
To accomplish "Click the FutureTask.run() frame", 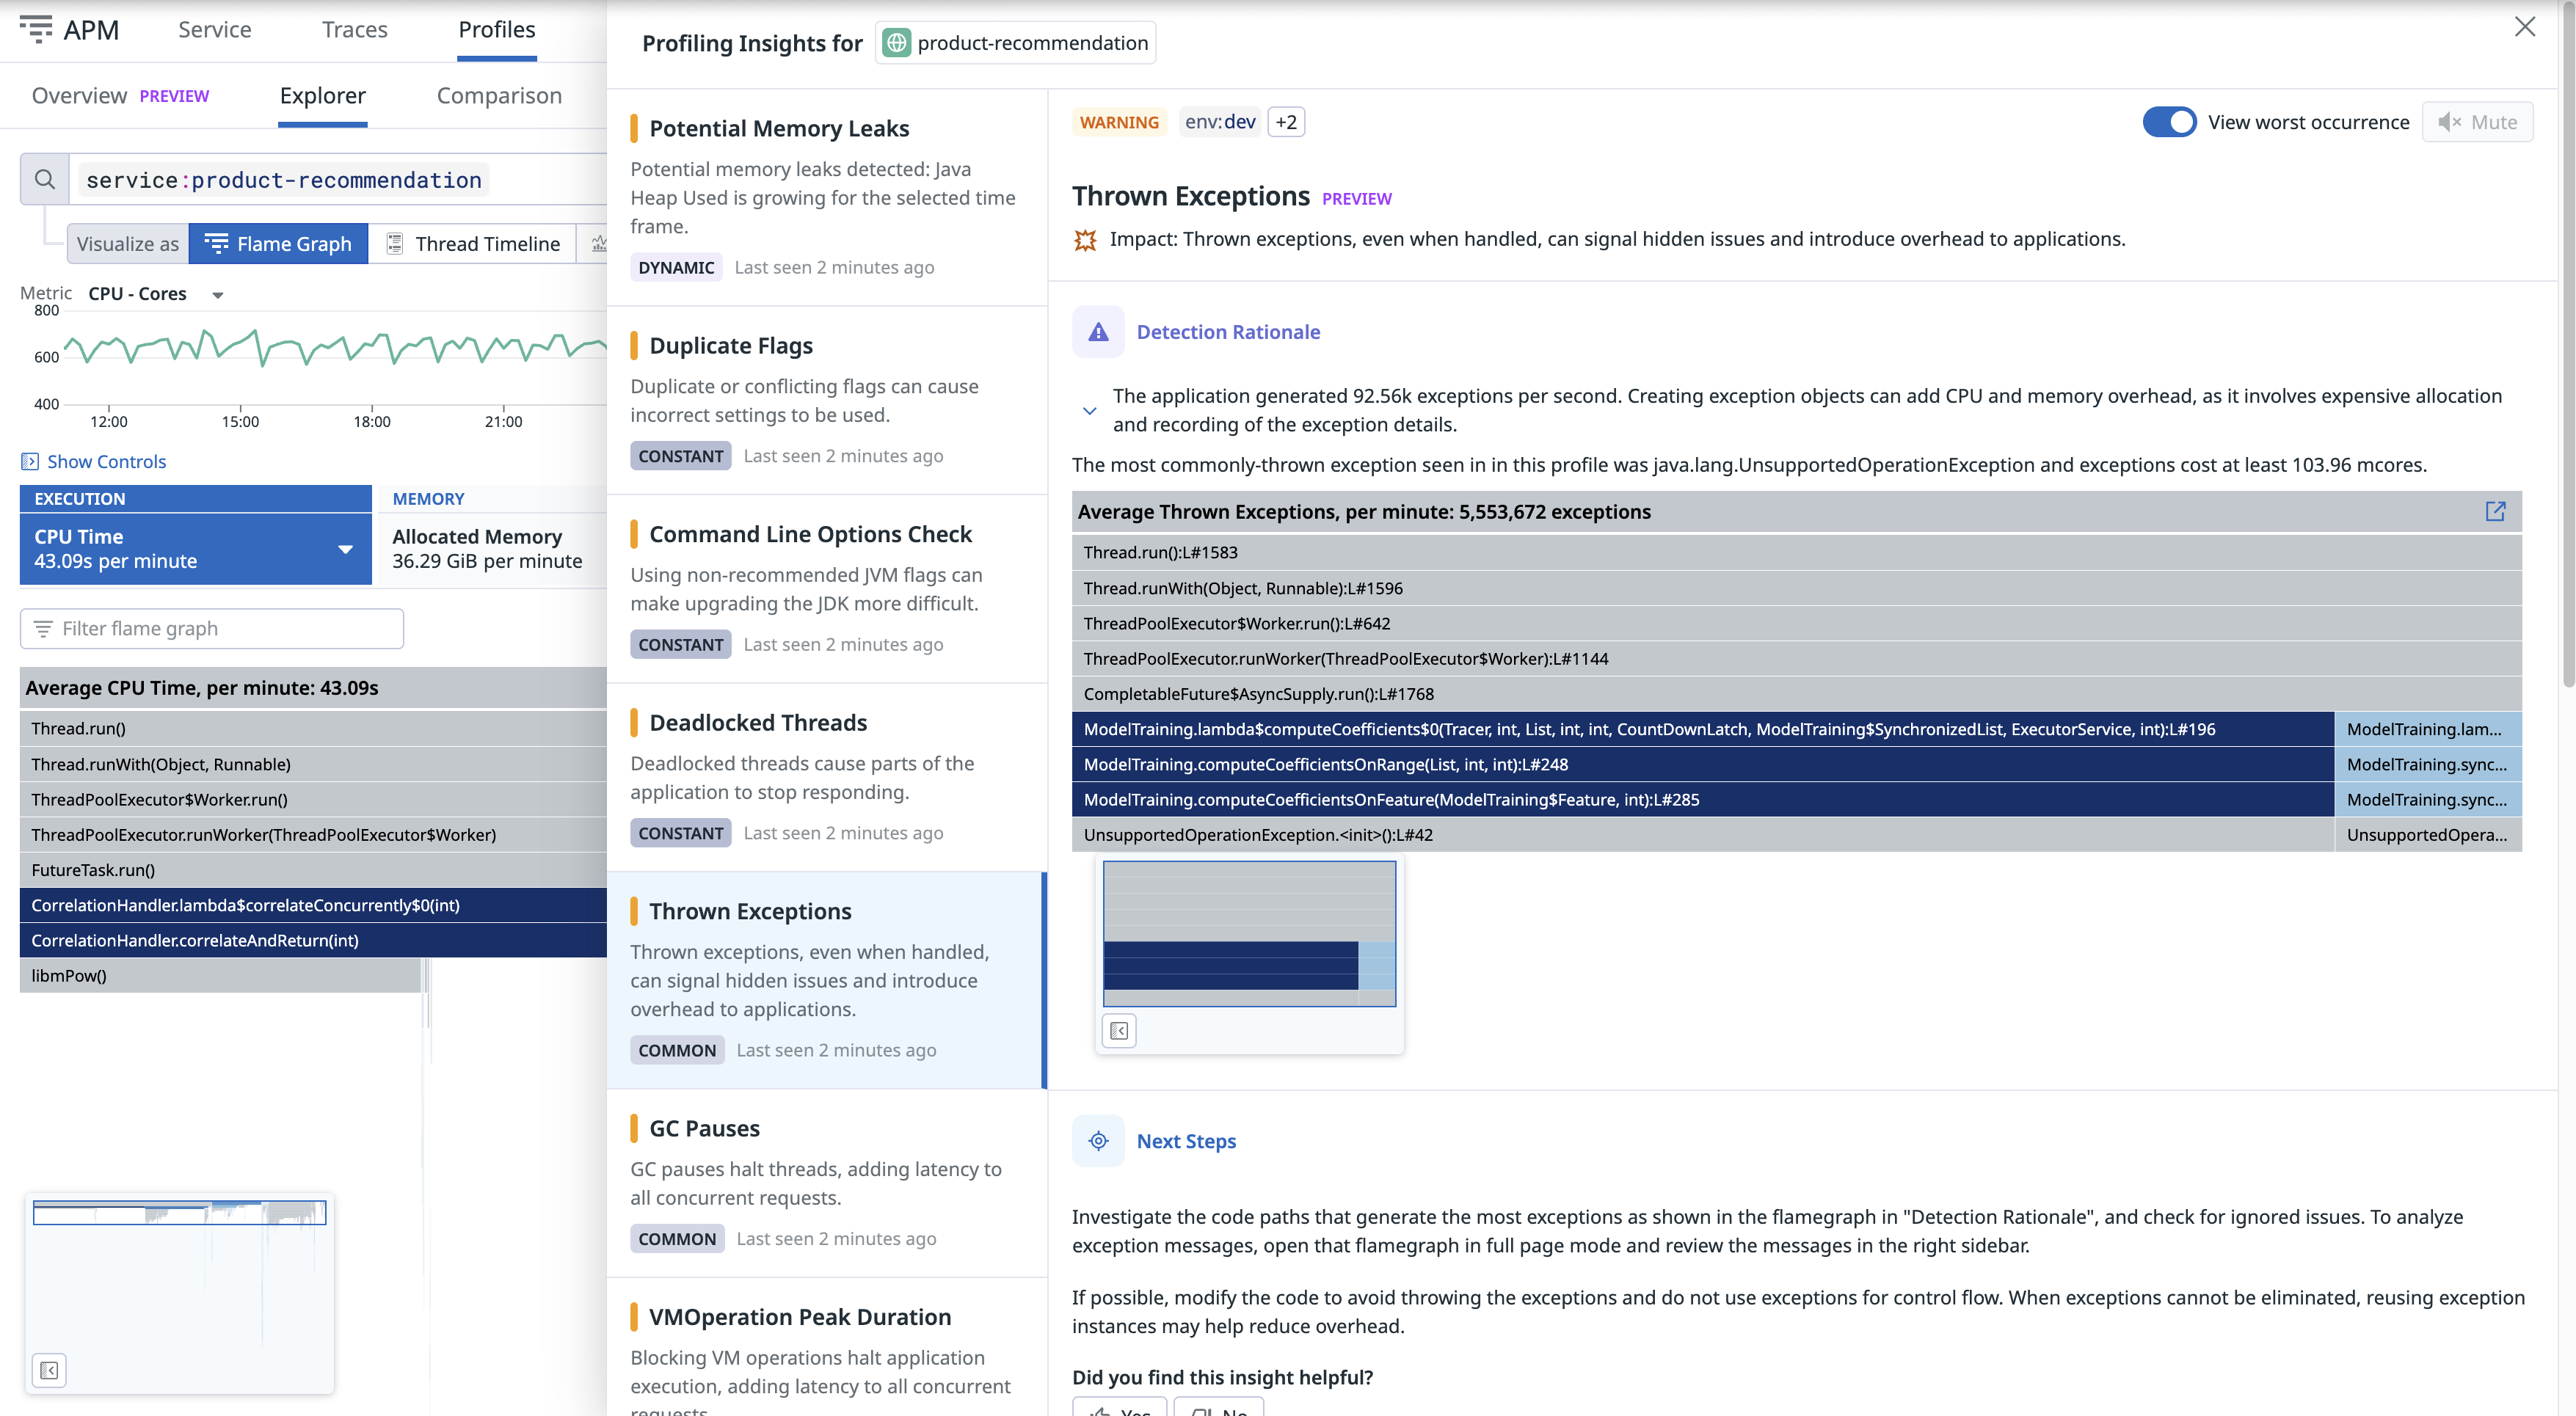I will click(x=313, y=869).
